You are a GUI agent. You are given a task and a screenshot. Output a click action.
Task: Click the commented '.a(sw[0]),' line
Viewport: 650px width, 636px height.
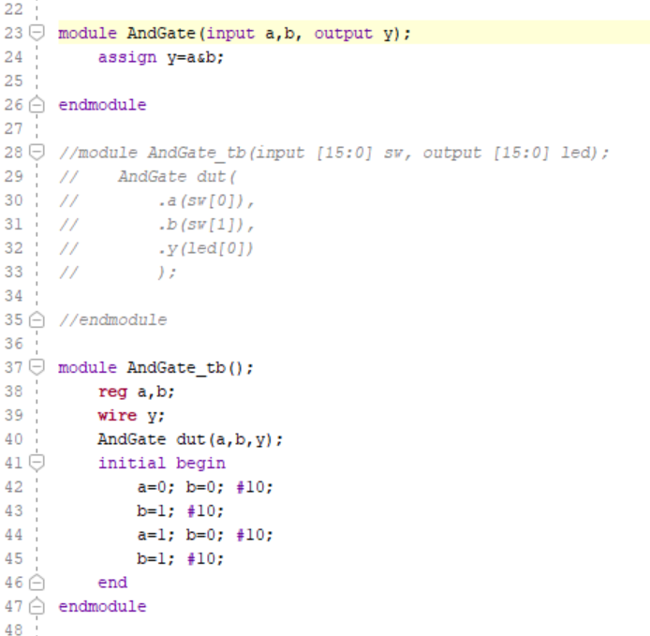206,200
